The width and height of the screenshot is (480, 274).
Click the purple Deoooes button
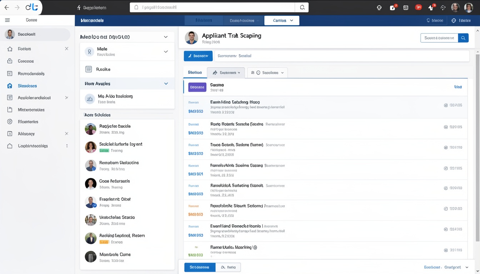197,87
